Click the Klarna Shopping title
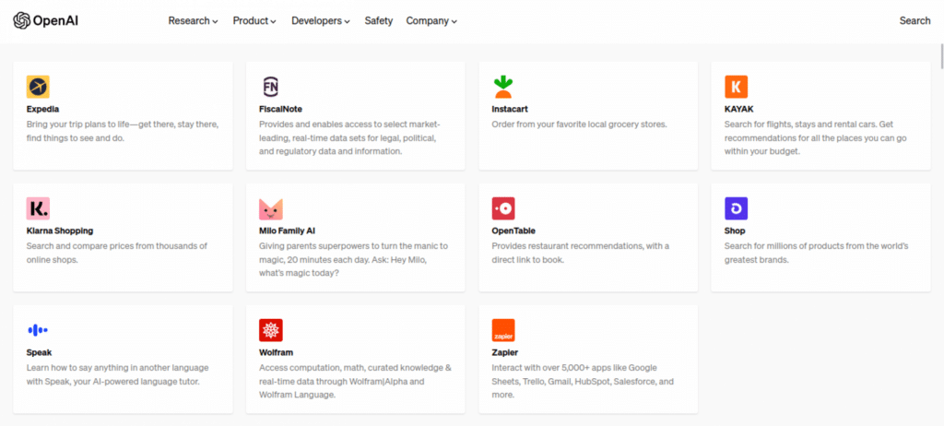The image size is (944, 426). pos(60,231)
